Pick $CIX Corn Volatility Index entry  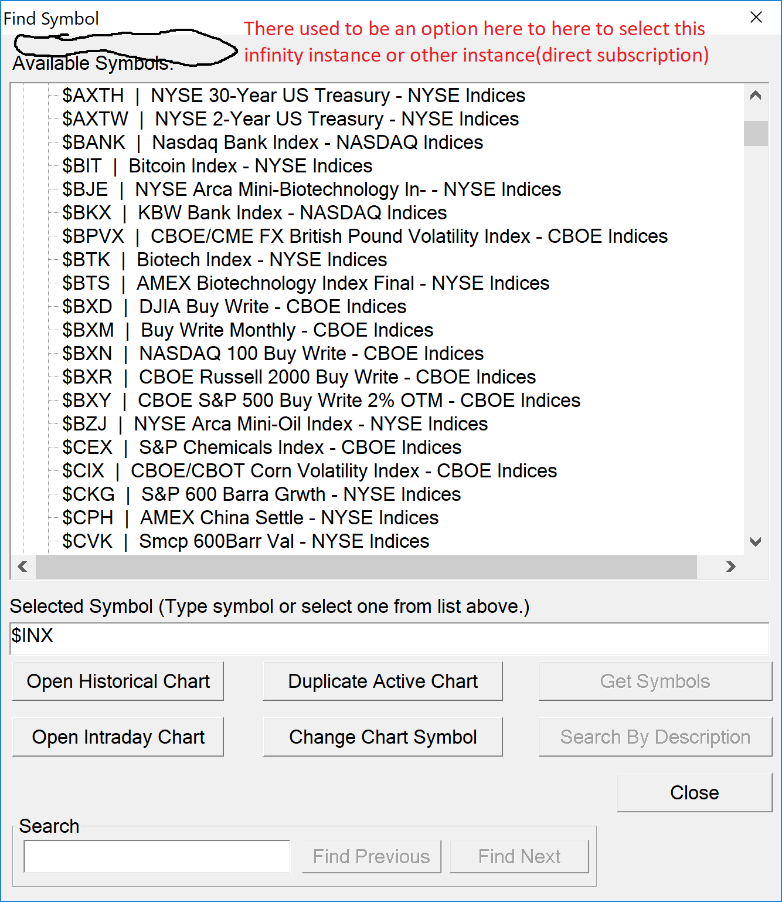pyautogui.click(x=310, y=471)
